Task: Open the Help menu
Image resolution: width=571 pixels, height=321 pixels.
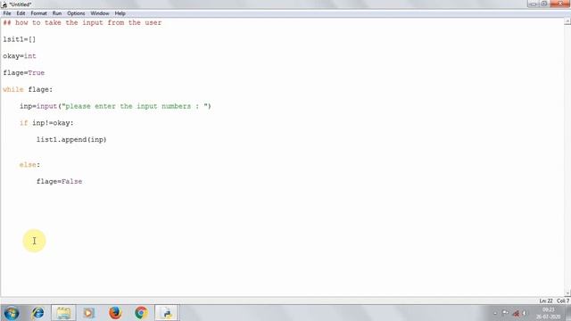Action: pos(120,13)
